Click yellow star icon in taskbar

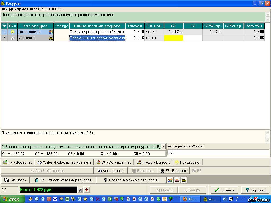85,199
